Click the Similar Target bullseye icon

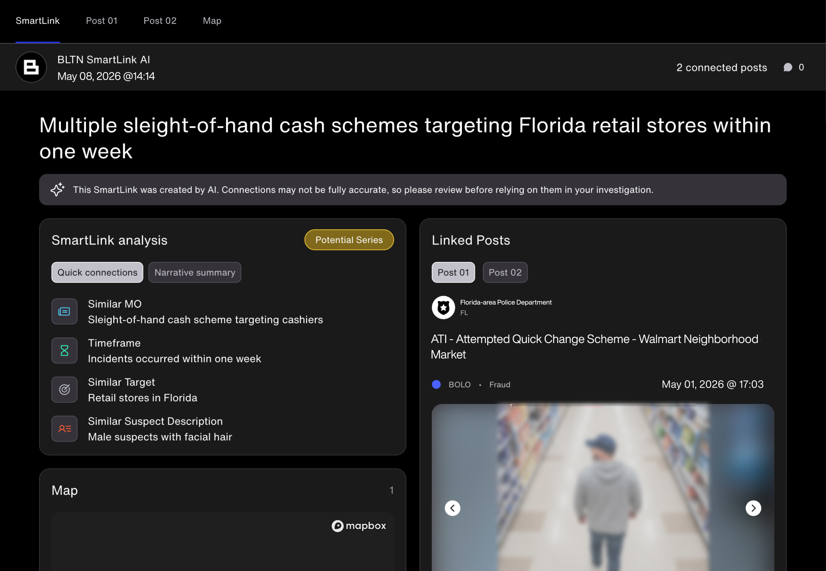(x=65, y=390)
